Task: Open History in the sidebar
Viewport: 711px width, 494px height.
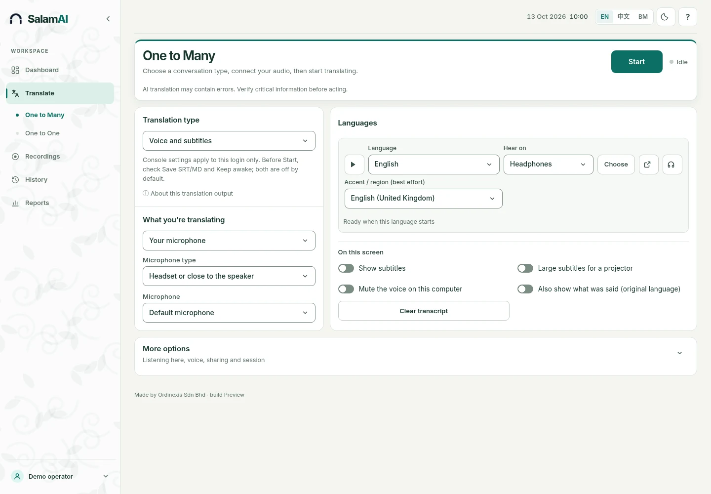Action: click(60, 180)
